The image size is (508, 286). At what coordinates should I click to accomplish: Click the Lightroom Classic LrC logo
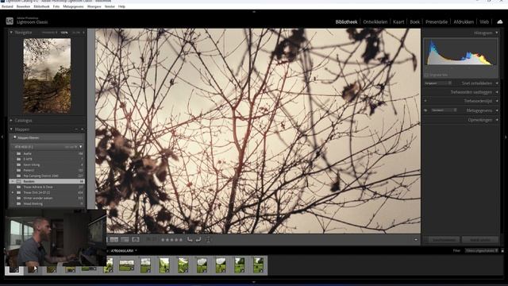click(10, 21)
